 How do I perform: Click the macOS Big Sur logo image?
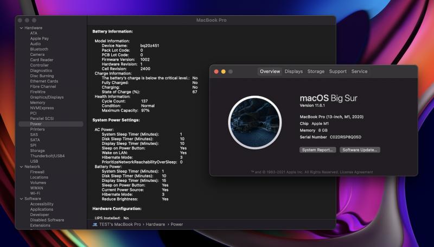pos(255,122)
